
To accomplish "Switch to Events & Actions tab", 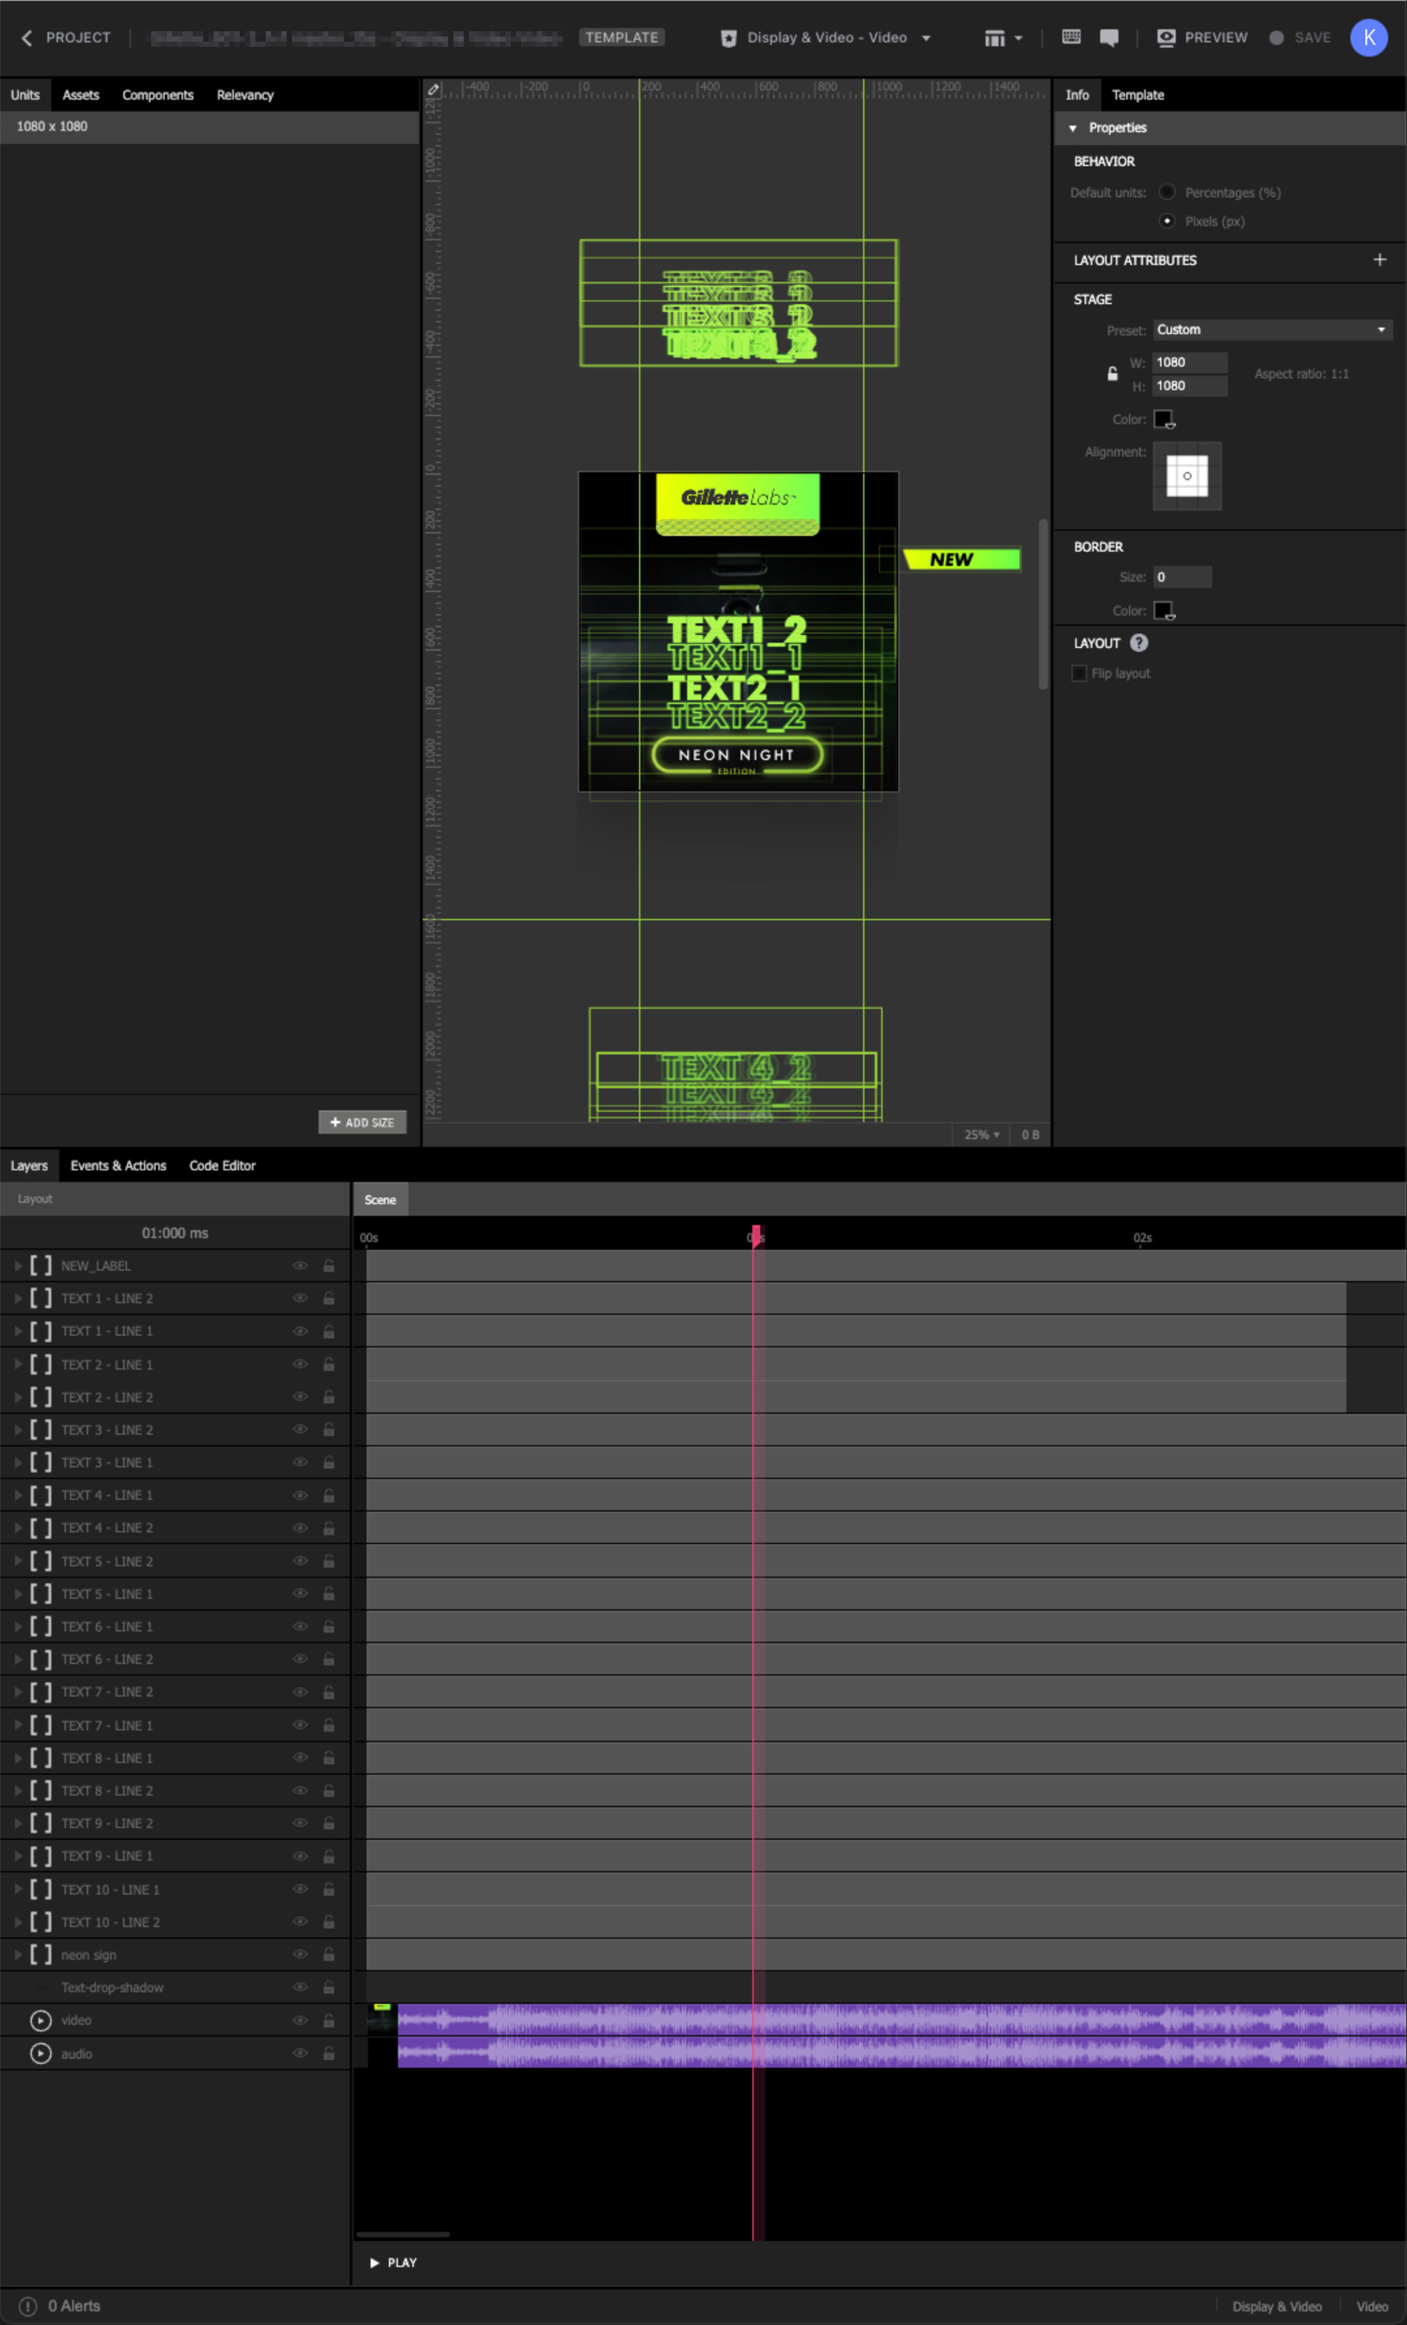I will [118, 1166].
